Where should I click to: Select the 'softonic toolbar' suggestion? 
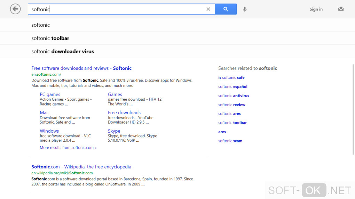[x=50, y=38]
